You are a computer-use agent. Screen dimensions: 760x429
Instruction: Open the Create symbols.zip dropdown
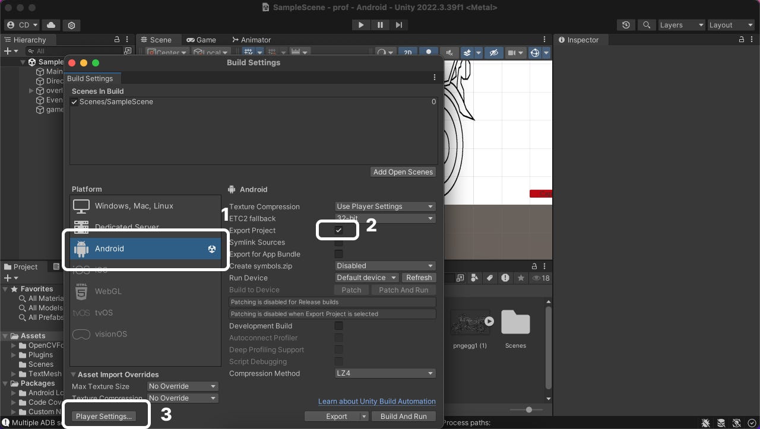click(x=385, y=266)
